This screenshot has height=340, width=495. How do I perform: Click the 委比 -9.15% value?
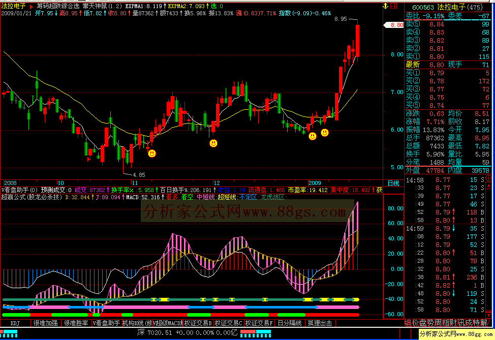pyautogui.click(x=434, y=16)
